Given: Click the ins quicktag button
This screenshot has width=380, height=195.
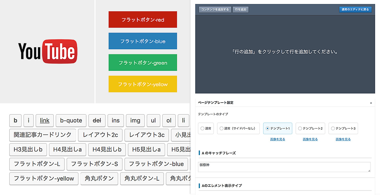Looking at the screenshot, I should (116, 120).
